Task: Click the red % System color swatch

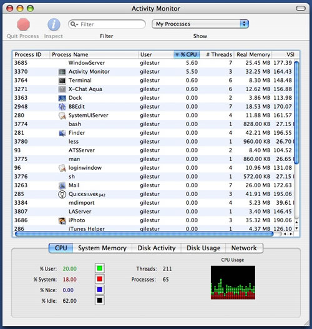Action: point(100,279)
